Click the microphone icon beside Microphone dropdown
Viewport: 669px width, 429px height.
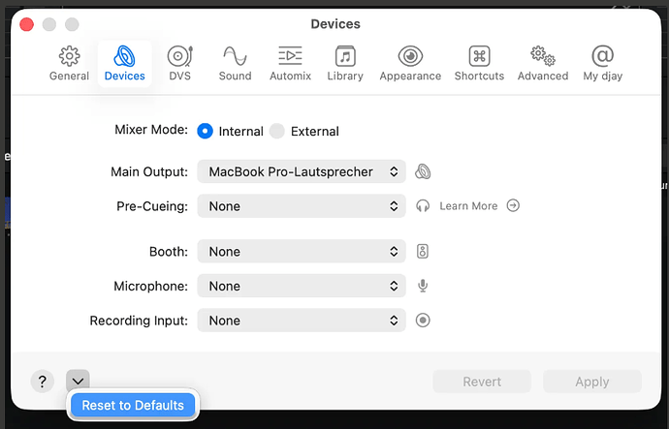[423, 287]
